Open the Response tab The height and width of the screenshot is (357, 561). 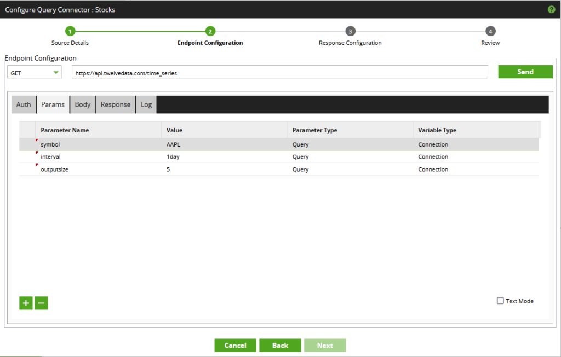pyautogui.click(x=115, y=104)
